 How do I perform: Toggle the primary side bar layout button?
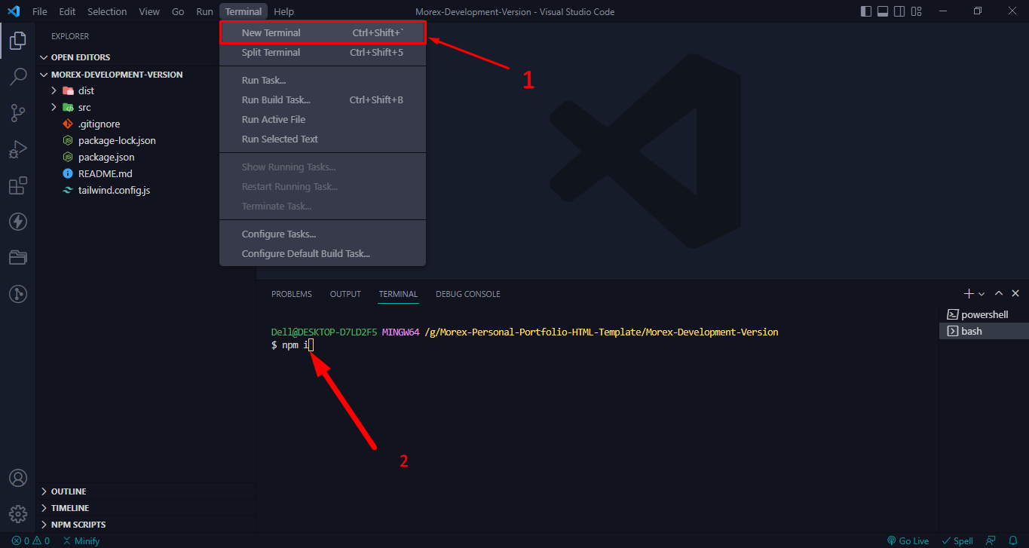click(x=866, y=11)
